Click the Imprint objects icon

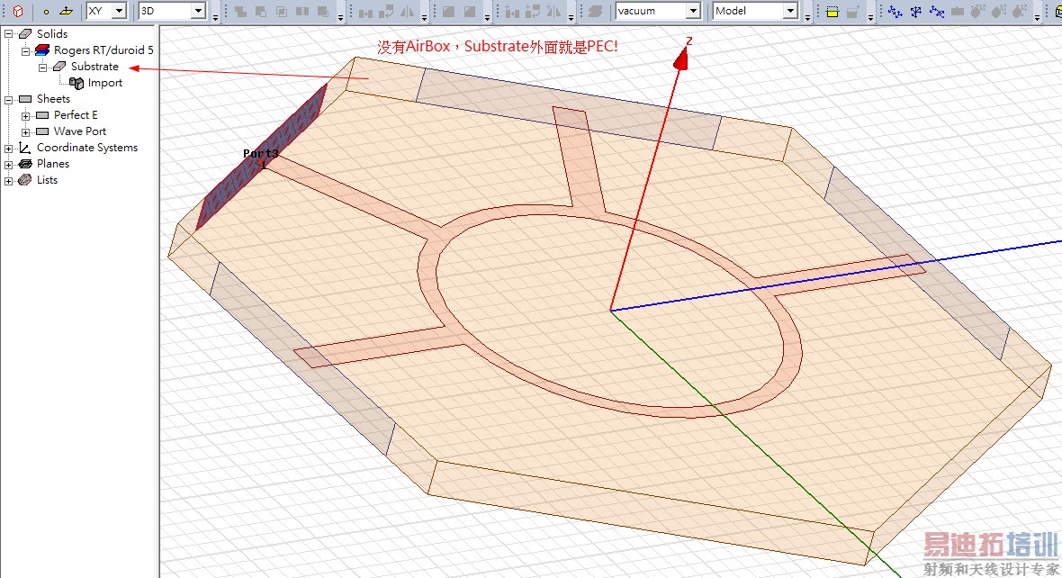(x=324, y=12)
